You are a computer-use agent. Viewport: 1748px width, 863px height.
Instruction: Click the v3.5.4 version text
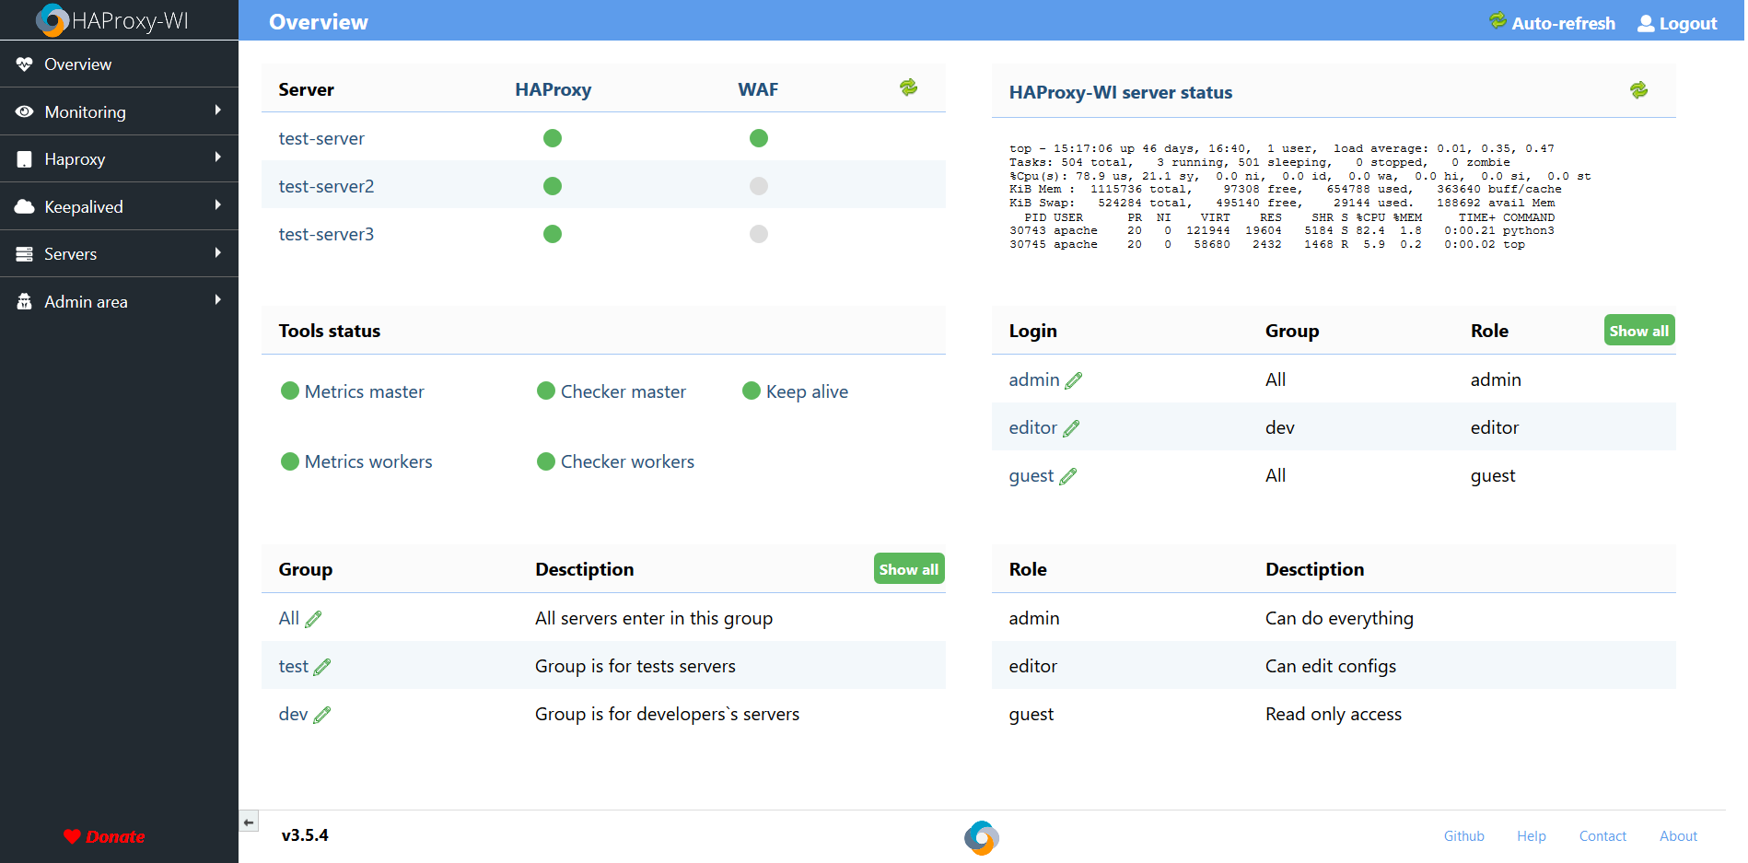point(305,835)
